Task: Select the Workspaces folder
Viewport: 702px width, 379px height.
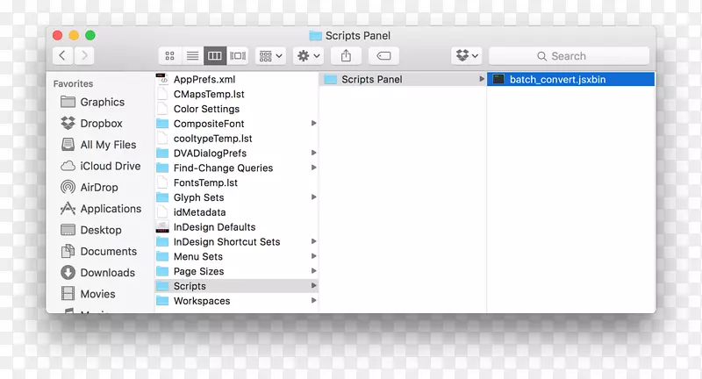Action: coord(202,301)
